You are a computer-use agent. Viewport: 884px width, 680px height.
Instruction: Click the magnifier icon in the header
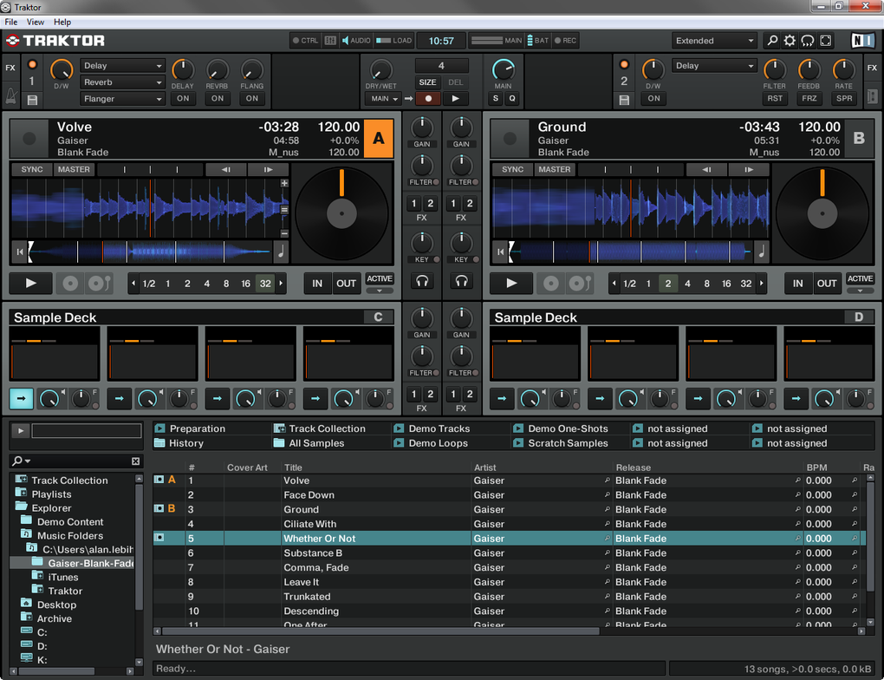click(x=772, y=41)
